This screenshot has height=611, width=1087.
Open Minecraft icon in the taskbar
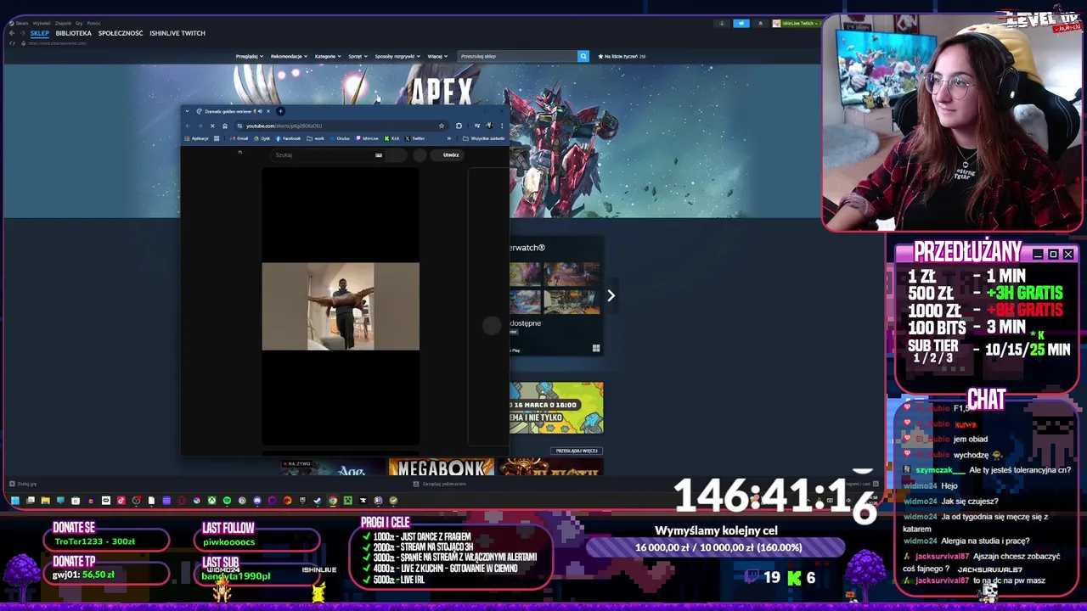coord(348,501)
